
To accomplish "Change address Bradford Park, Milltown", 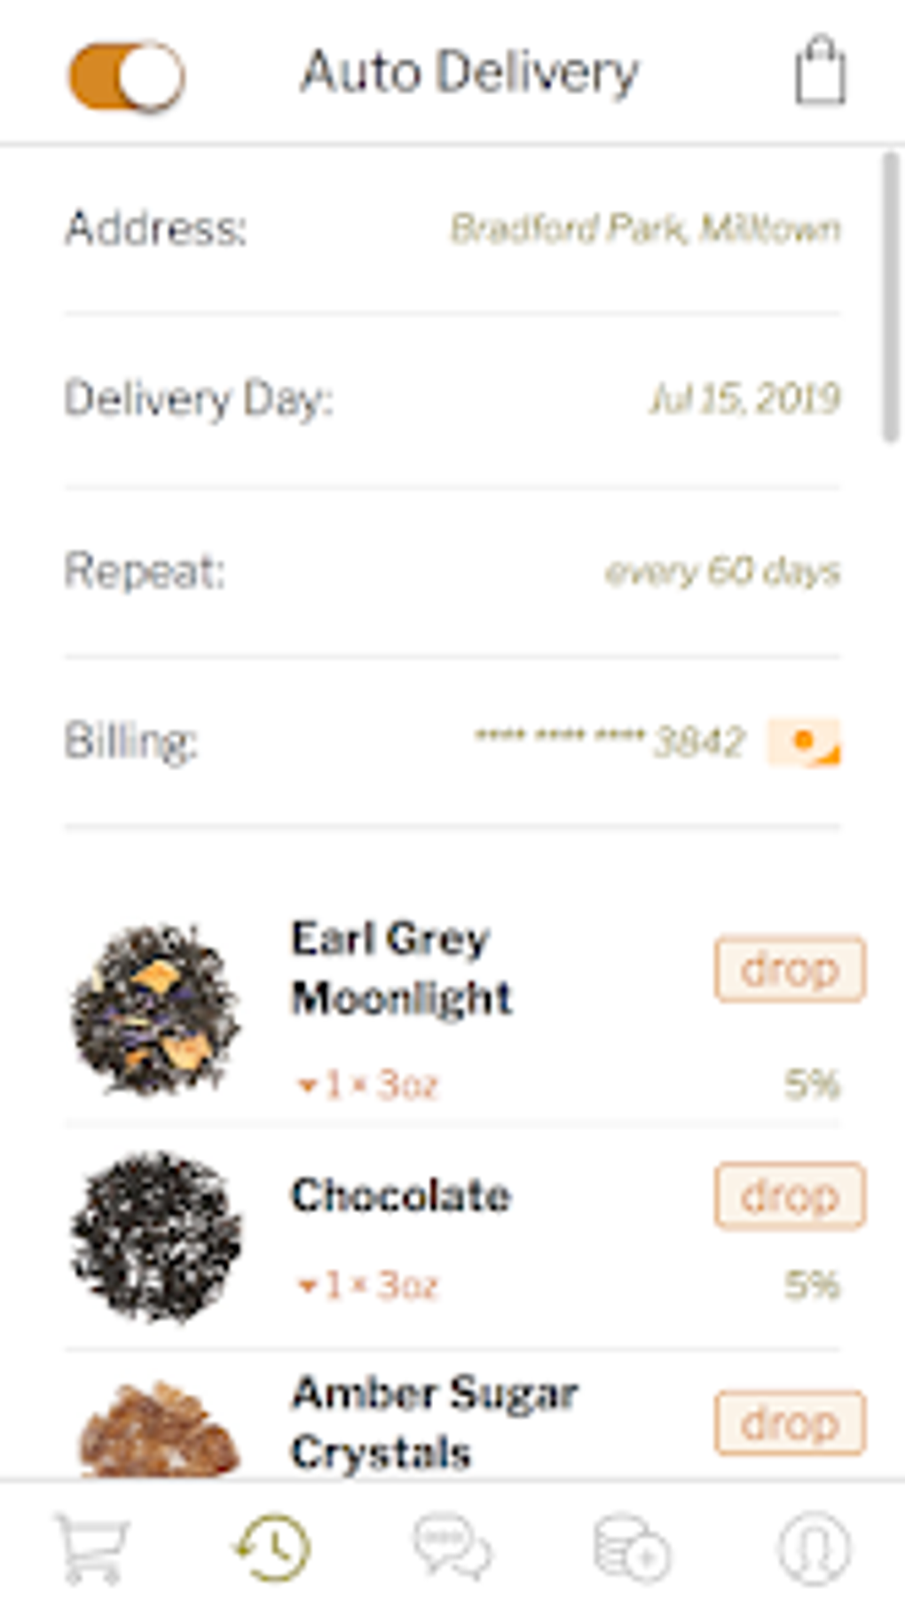I will coord(645,229).
